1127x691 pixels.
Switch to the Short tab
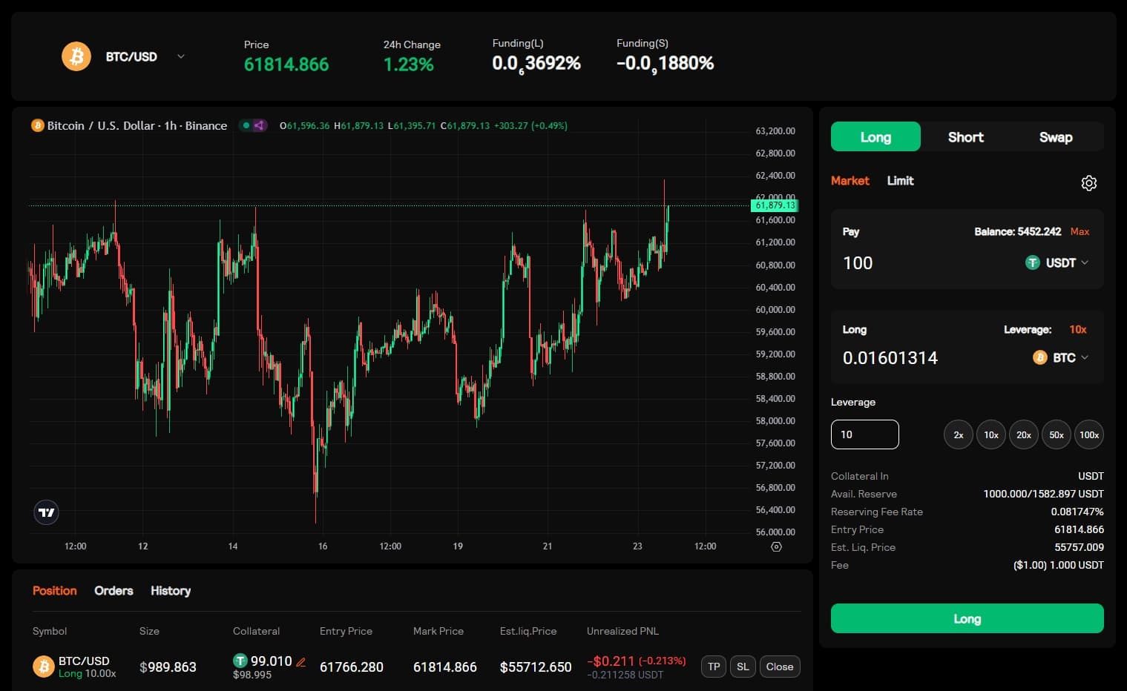(x=965, y=137)
